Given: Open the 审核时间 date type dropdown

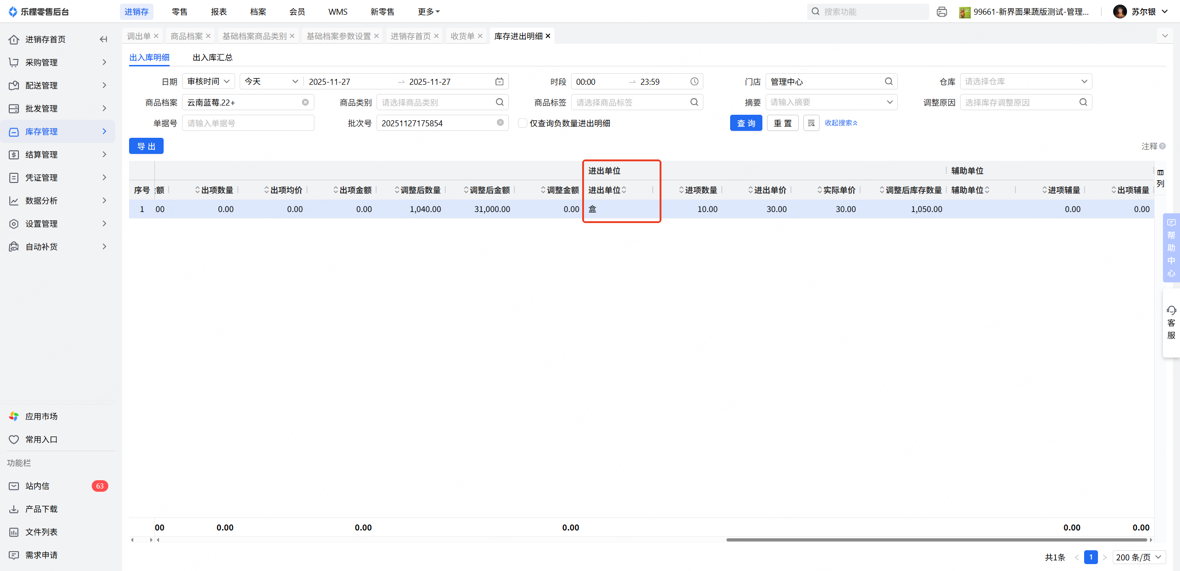Looking at the screenshot, I should 208,82.
